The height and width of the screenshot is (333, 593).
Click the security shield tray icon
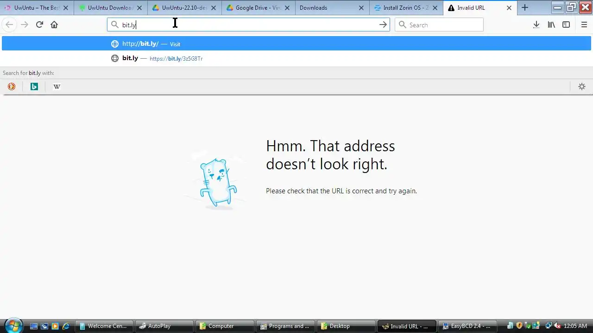click(x=519, y=326)
